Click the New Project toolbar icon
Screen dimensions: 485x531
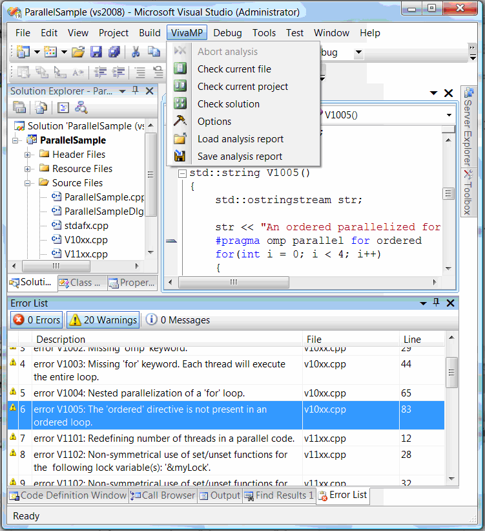click(x=23, y=52)
